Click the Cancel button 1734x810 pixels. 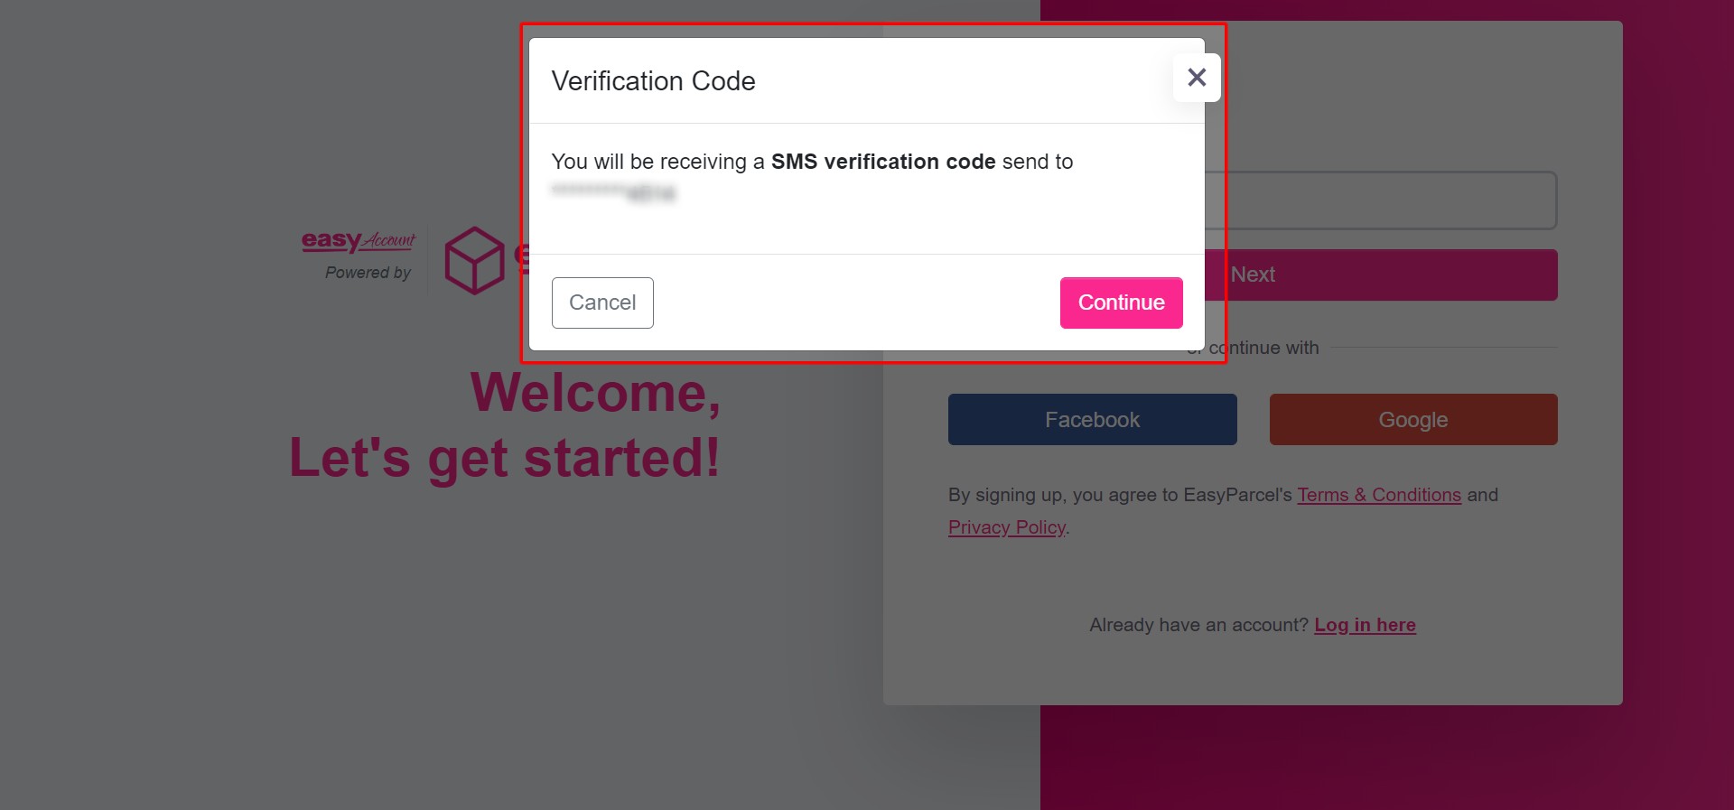coord(601,303)
